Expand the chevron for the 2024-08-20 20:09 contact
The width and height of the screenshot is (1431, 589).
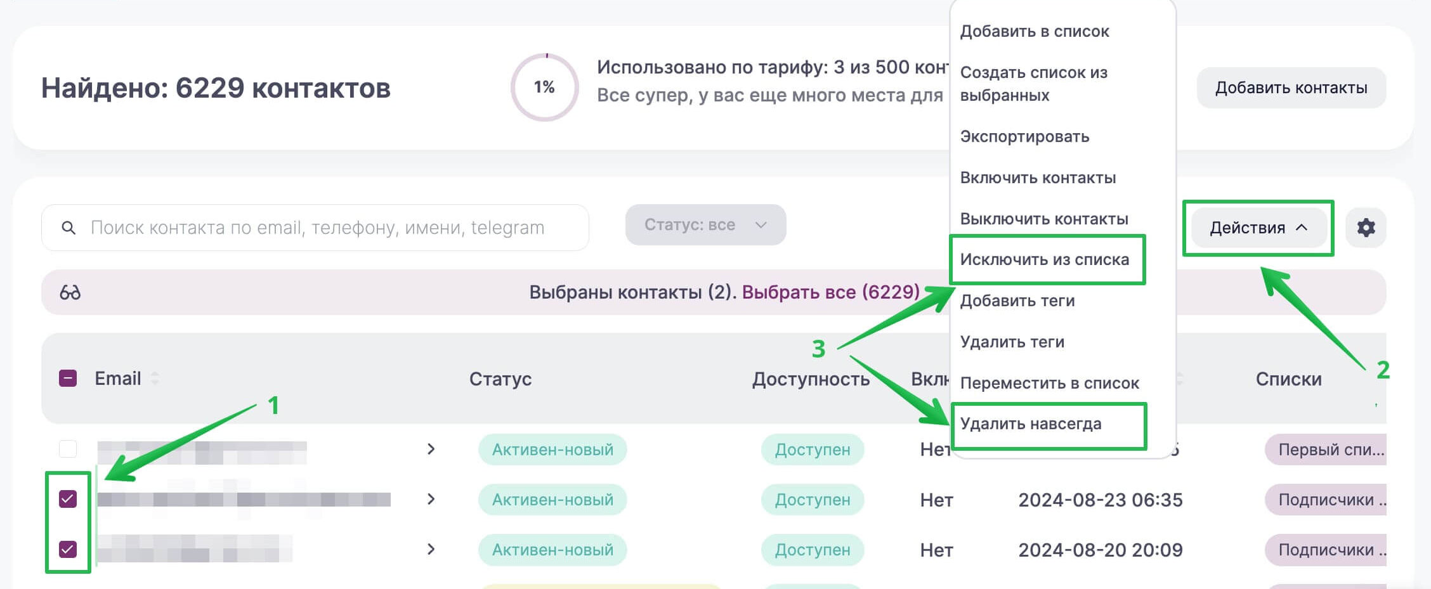coord(431,549)
